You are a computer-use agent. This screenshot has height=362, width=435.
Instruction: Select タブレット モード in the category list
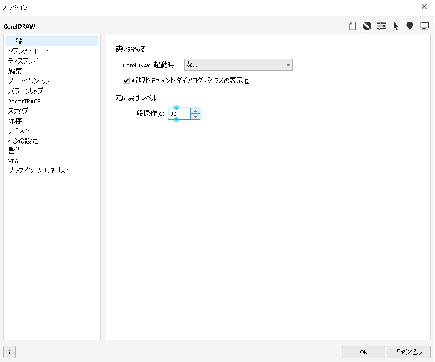tap(29, 51)
